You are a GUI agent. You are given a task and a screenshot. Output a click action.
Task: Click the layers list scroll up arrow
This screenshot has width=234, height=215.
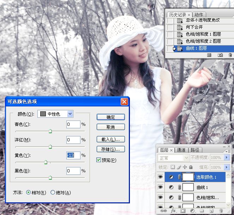tap(228, 175)
